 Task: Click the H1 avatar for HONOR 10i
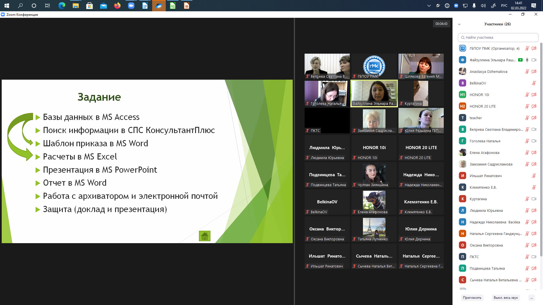pyautogui.click(x=462, y=95)
